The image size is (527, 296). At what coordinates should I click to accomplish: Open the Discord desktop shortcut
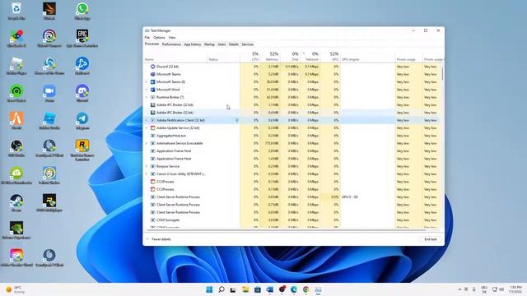point(82,93)
